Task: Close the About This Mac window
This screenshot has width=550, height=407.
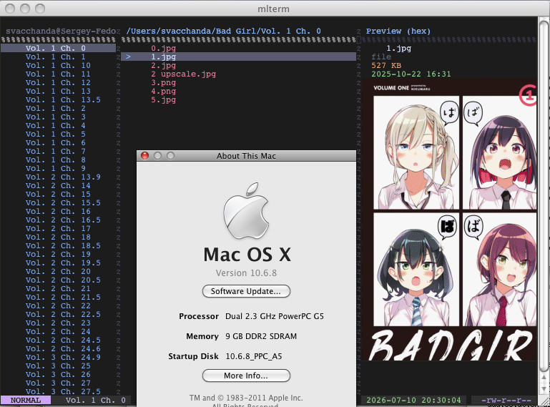Action: tap(144, 155)
